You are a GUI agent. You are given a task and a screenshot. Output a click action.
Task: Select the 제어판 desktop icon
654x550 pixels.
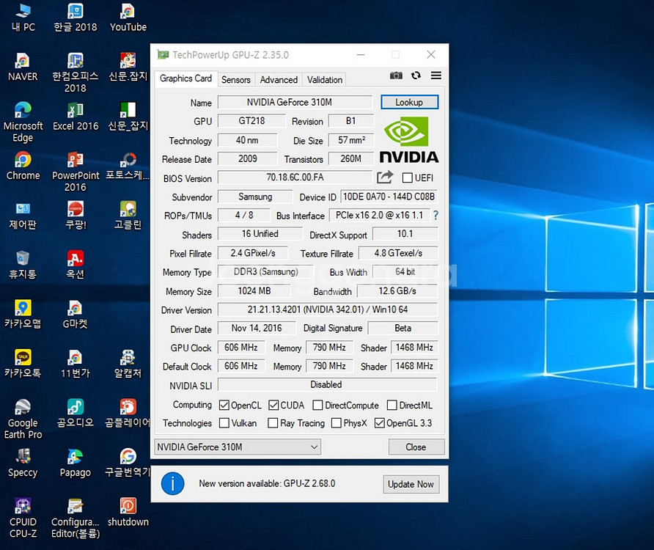(23, 216)
